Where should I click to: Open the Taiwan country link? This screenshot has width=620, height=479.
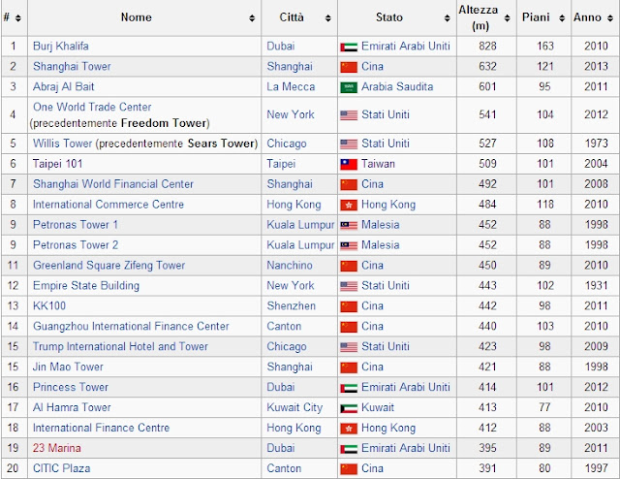(378, 164)
